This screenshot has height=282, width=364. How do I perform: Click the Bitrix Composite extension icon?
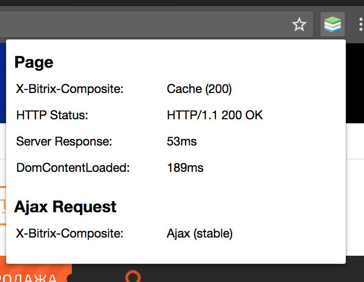pyautogui.click(x=333, y=24)
